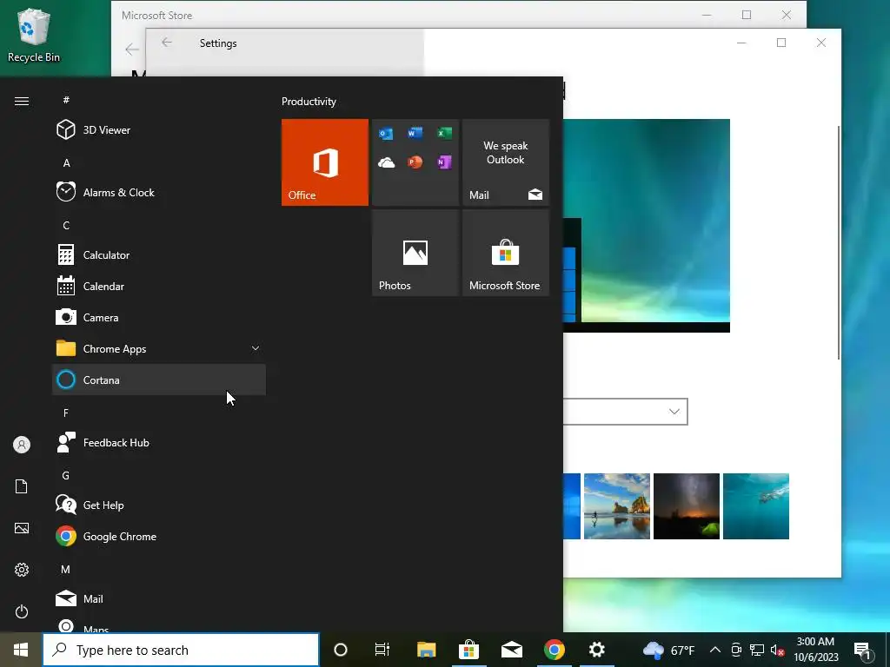The width and height of the screenshot is (890, 667).
Task: Open the clock showing 3:00 AM
Action: click(x=815, y=650)
